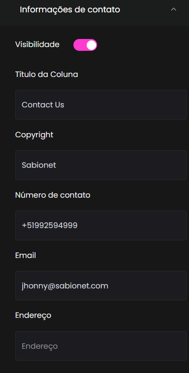189x373 pixels.
Task: Focus the Número de contato input field
Action: pyautogui.click(x=101, y=225)
